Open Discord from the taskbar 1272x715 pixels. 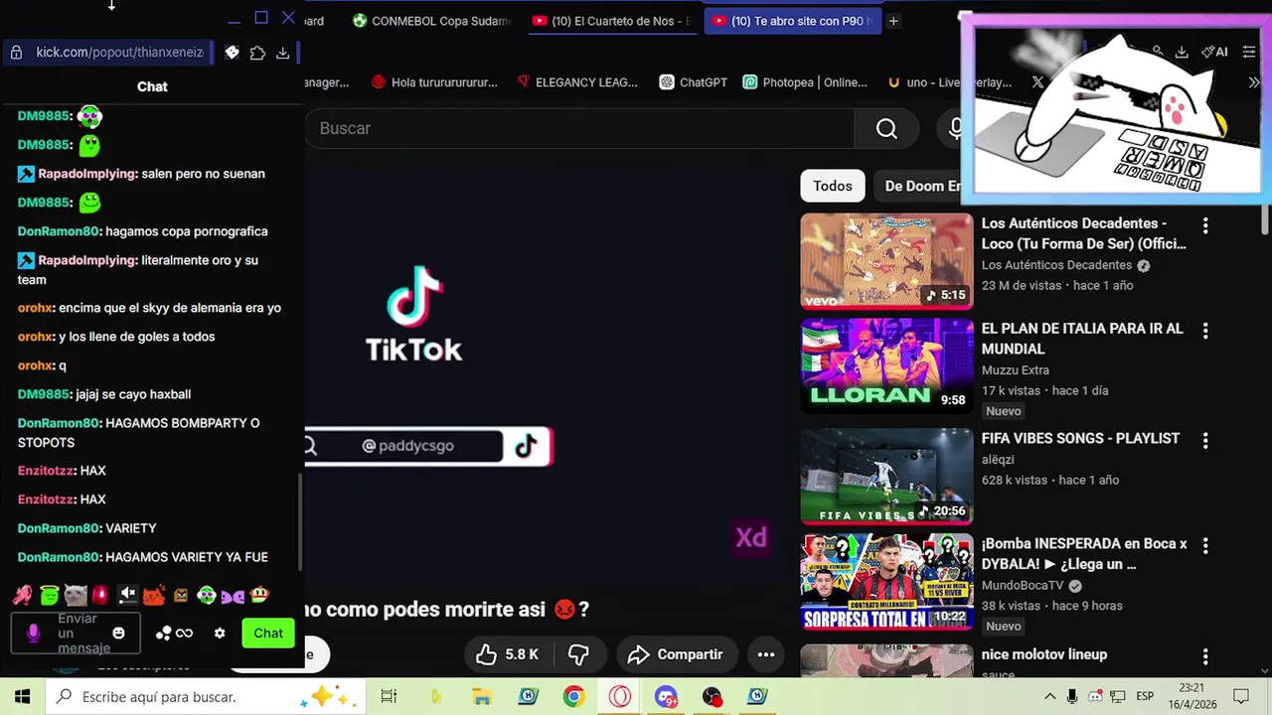666,696
